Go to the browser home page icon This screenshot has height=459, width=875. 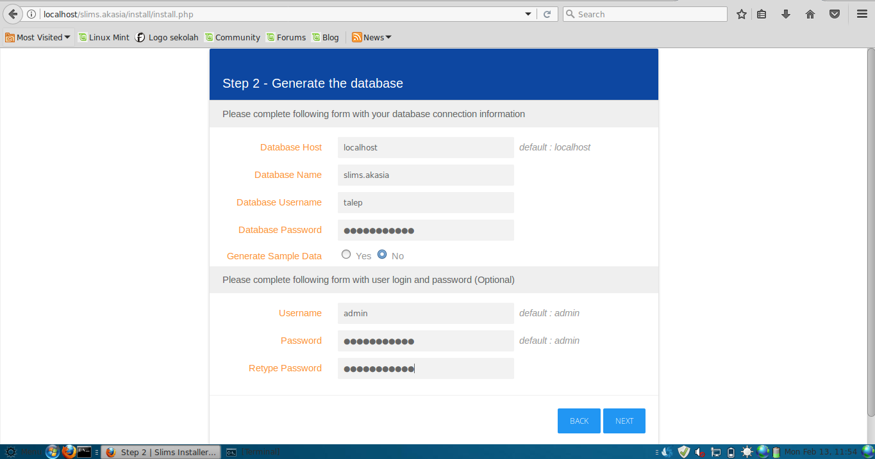tap(810, 13)
